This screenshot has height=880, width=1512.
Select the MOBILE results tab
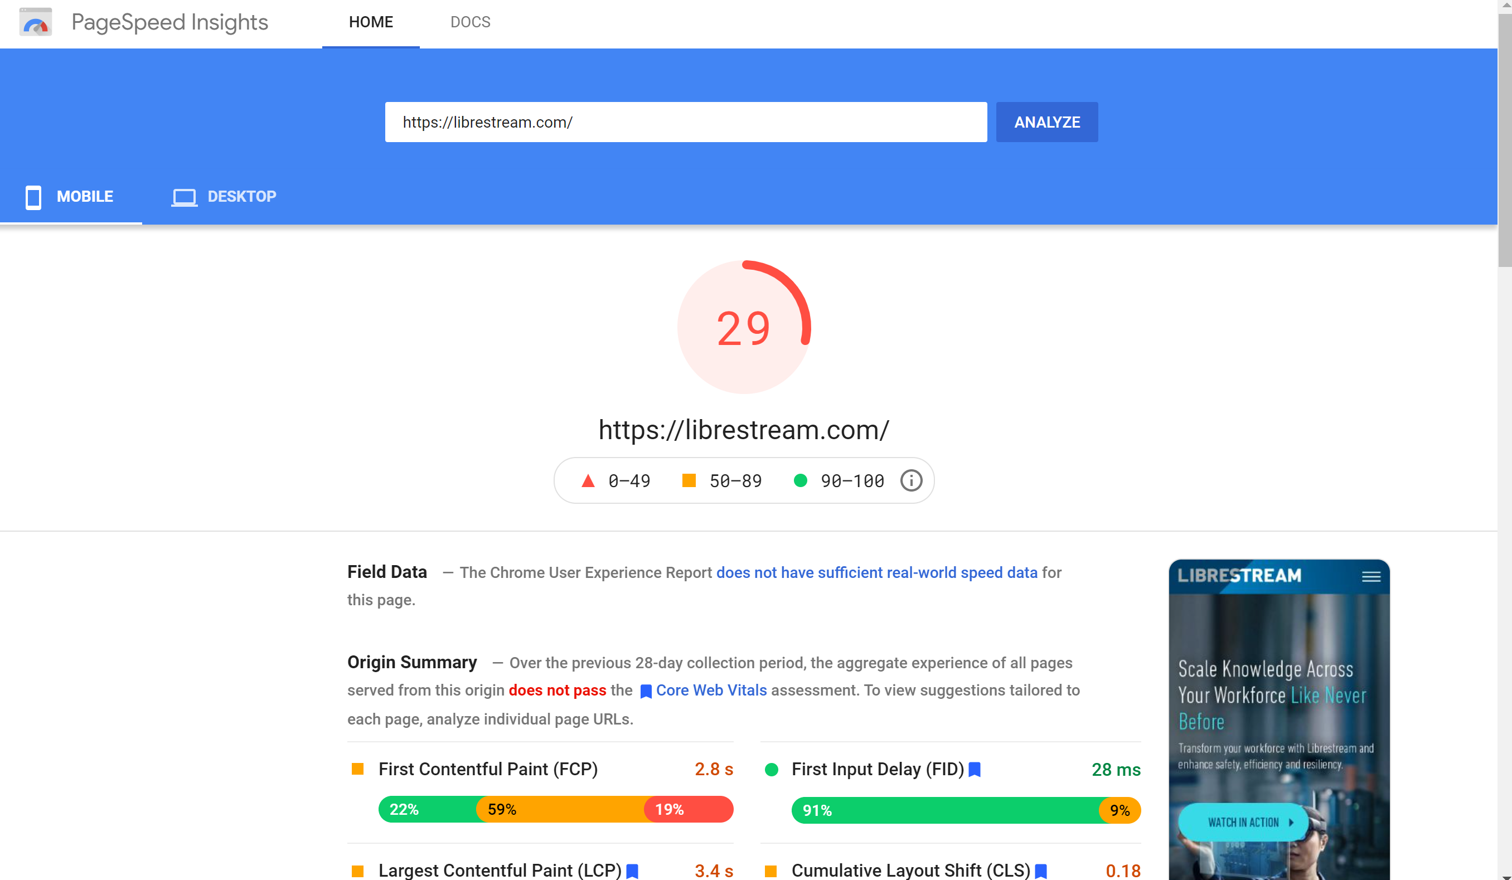(71, 197)
